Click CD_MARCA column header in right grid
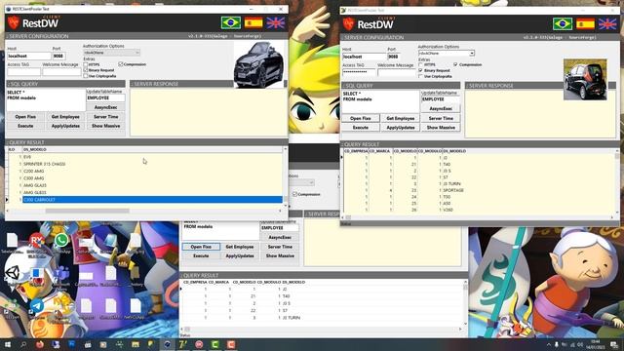The image size is (624, 351). [380, 151]
